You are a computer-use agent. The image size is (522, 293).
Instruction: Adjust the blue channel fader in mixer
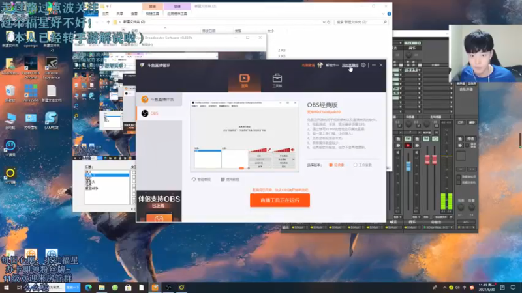click(408, 167)
